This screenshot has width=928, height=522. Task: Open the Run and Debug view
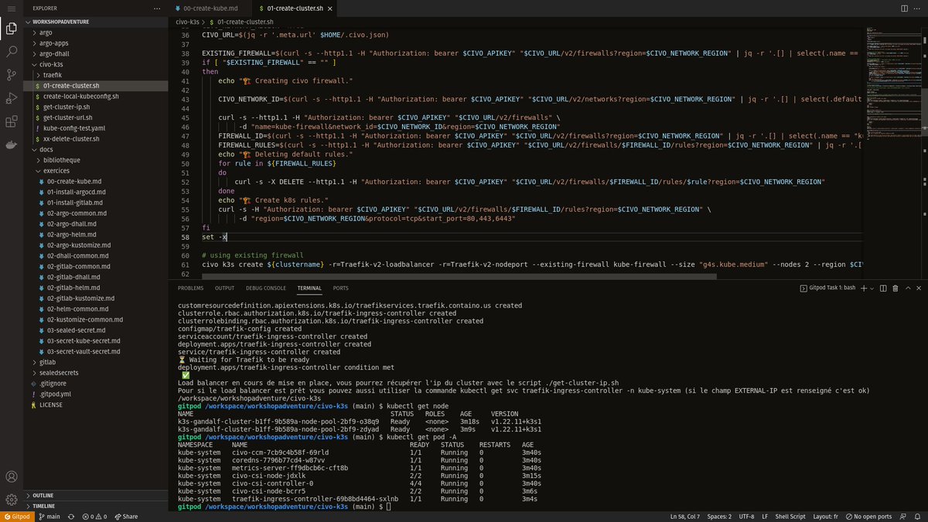[x=11, y=98]
